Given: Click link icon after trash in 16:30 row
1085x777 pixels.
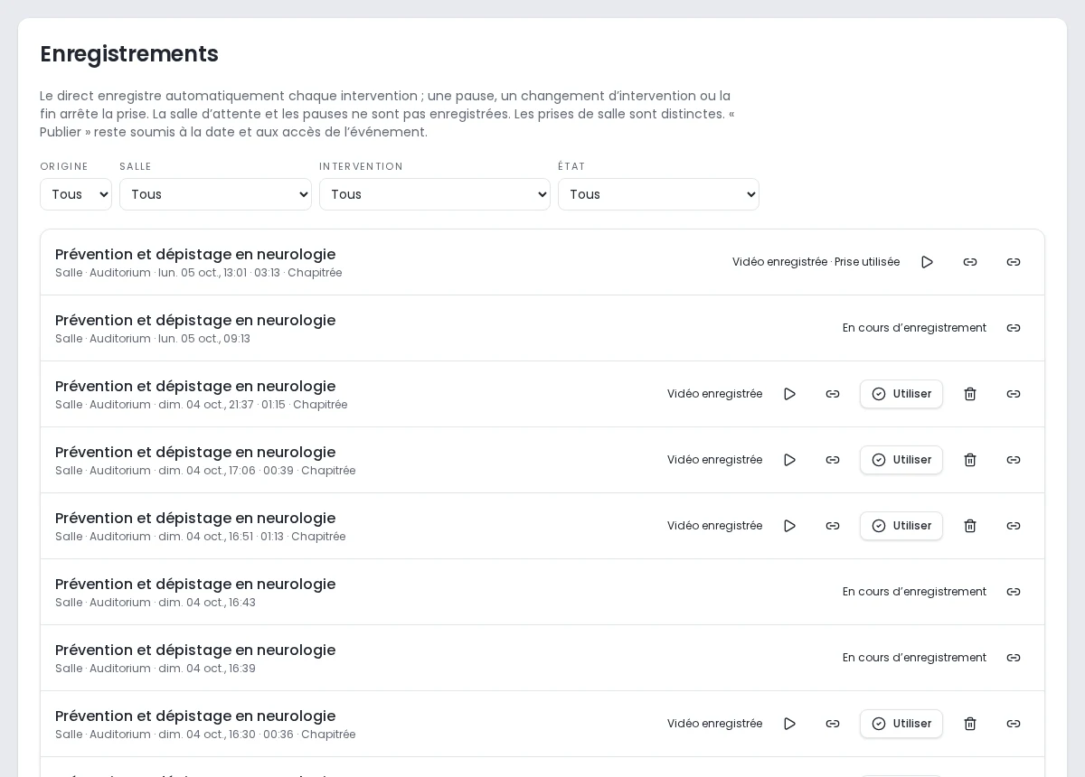Looking at the screenshot, I should [1014, 724].
